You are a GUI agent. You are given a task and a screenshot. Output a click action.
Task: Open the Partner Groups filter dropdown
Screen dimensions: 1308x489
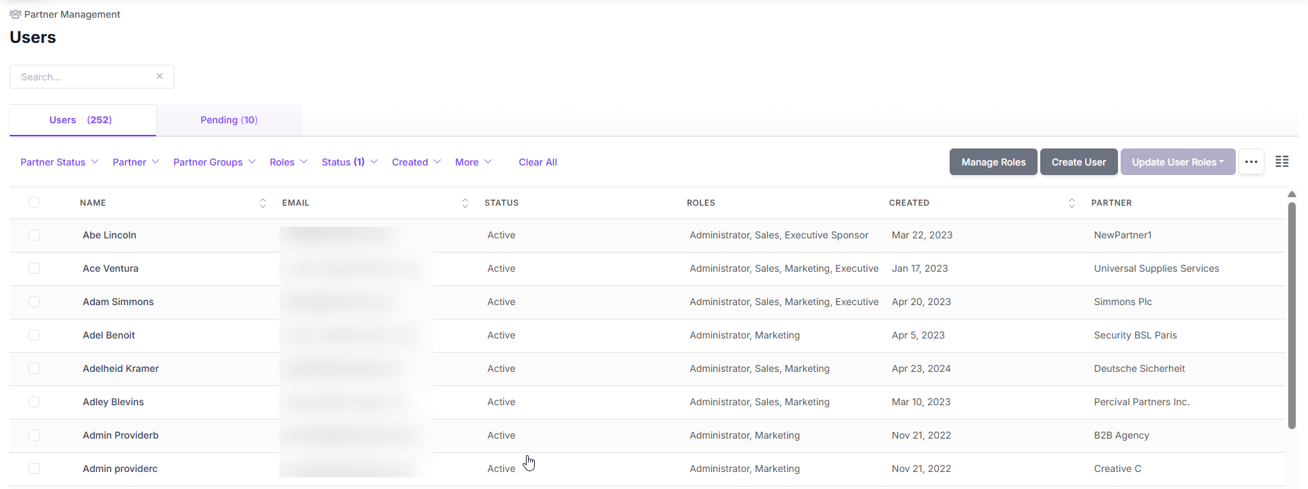[214, 162]
